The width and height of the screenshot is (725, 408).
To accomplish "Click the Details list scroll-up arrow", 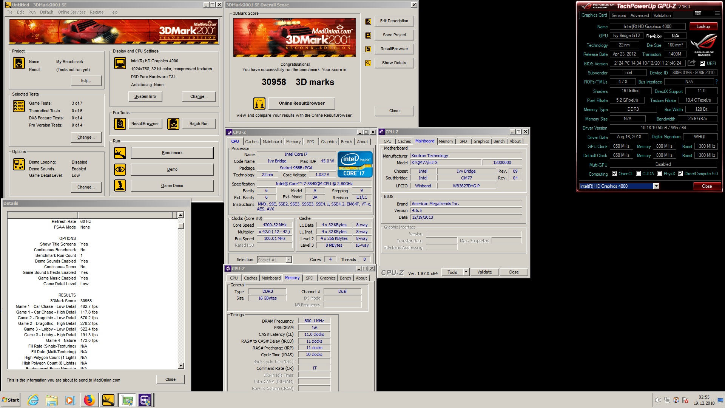I will 180,215.
